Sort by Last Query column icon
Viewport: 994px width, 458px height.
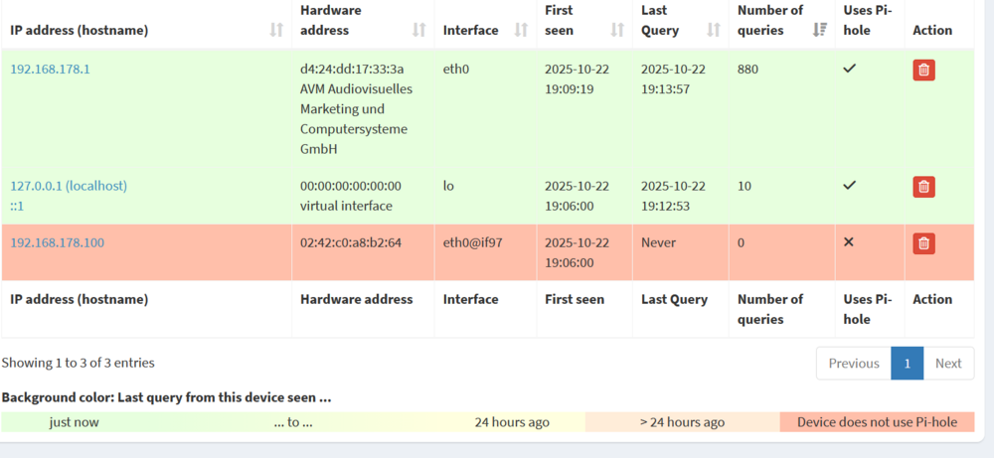[x=714, y=30]
